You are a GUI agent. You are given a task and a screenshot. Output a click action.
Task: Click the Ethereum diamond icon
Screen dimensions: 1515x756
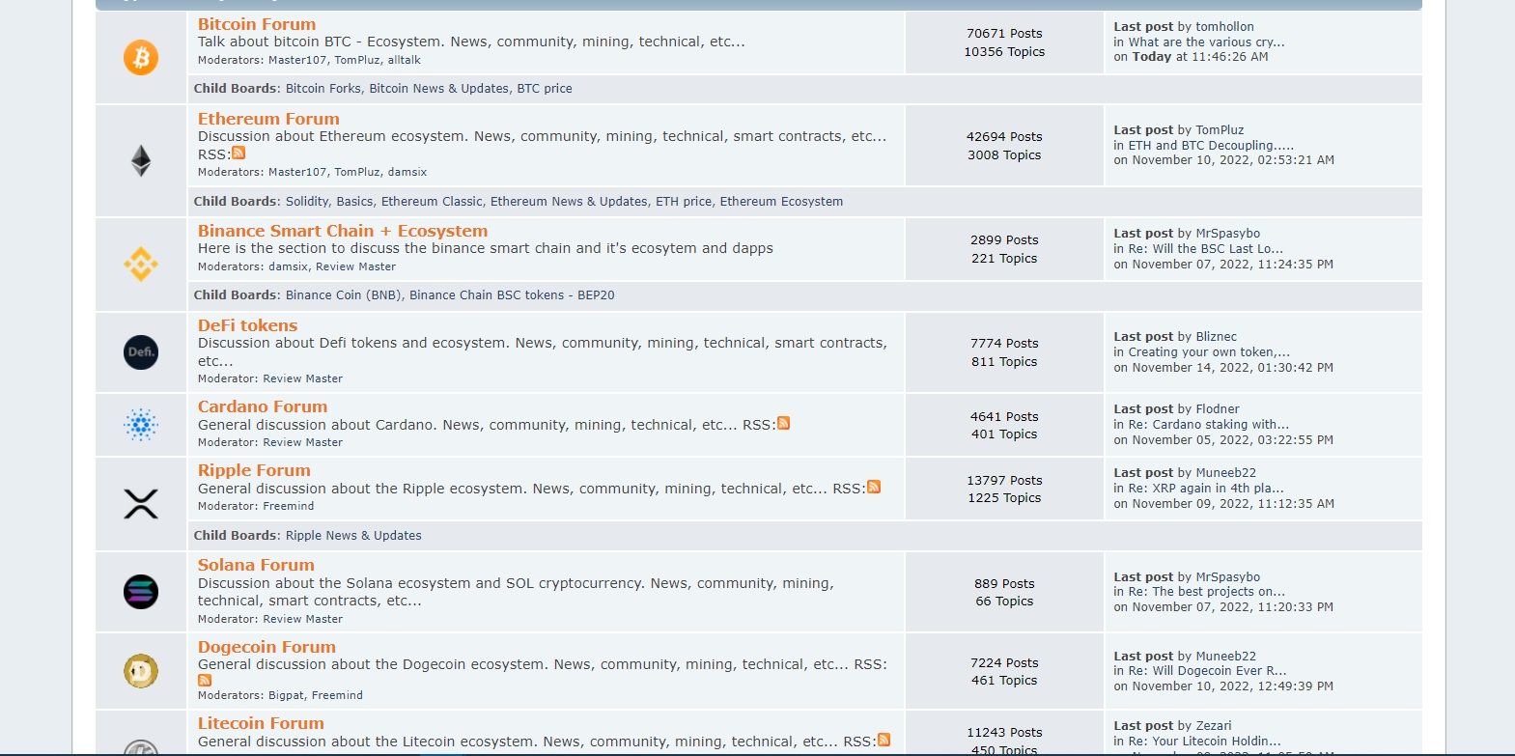click(141, 160)
